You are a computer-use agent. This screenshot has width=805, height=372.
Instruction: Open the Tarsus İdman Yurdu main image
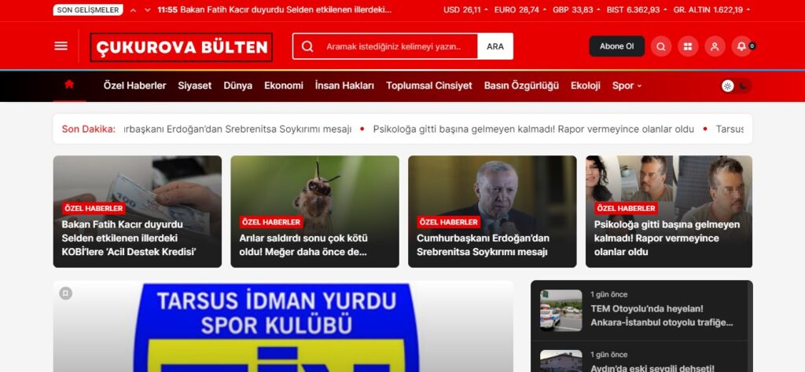pos(283,326)
